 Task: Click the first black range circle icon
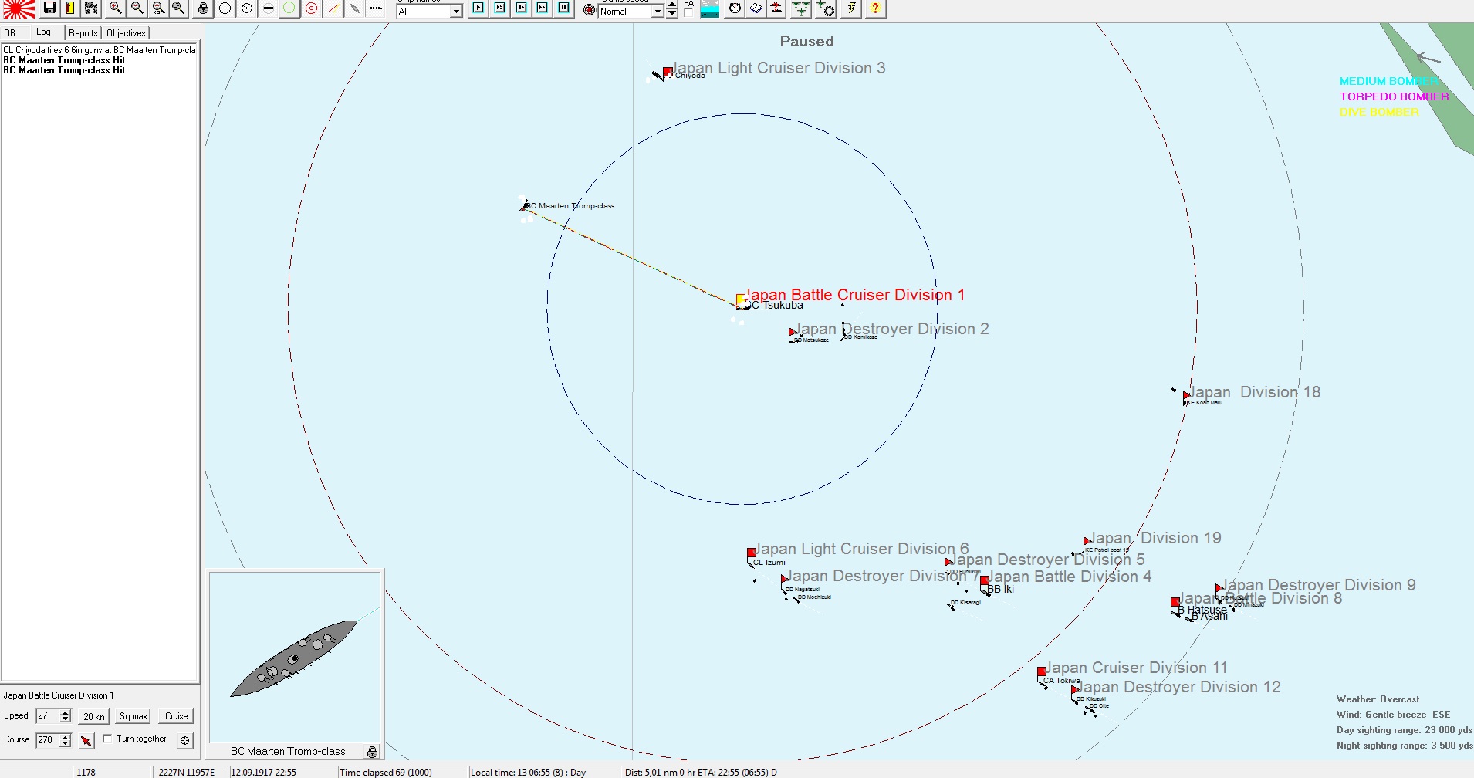click(x=225, y=8)
